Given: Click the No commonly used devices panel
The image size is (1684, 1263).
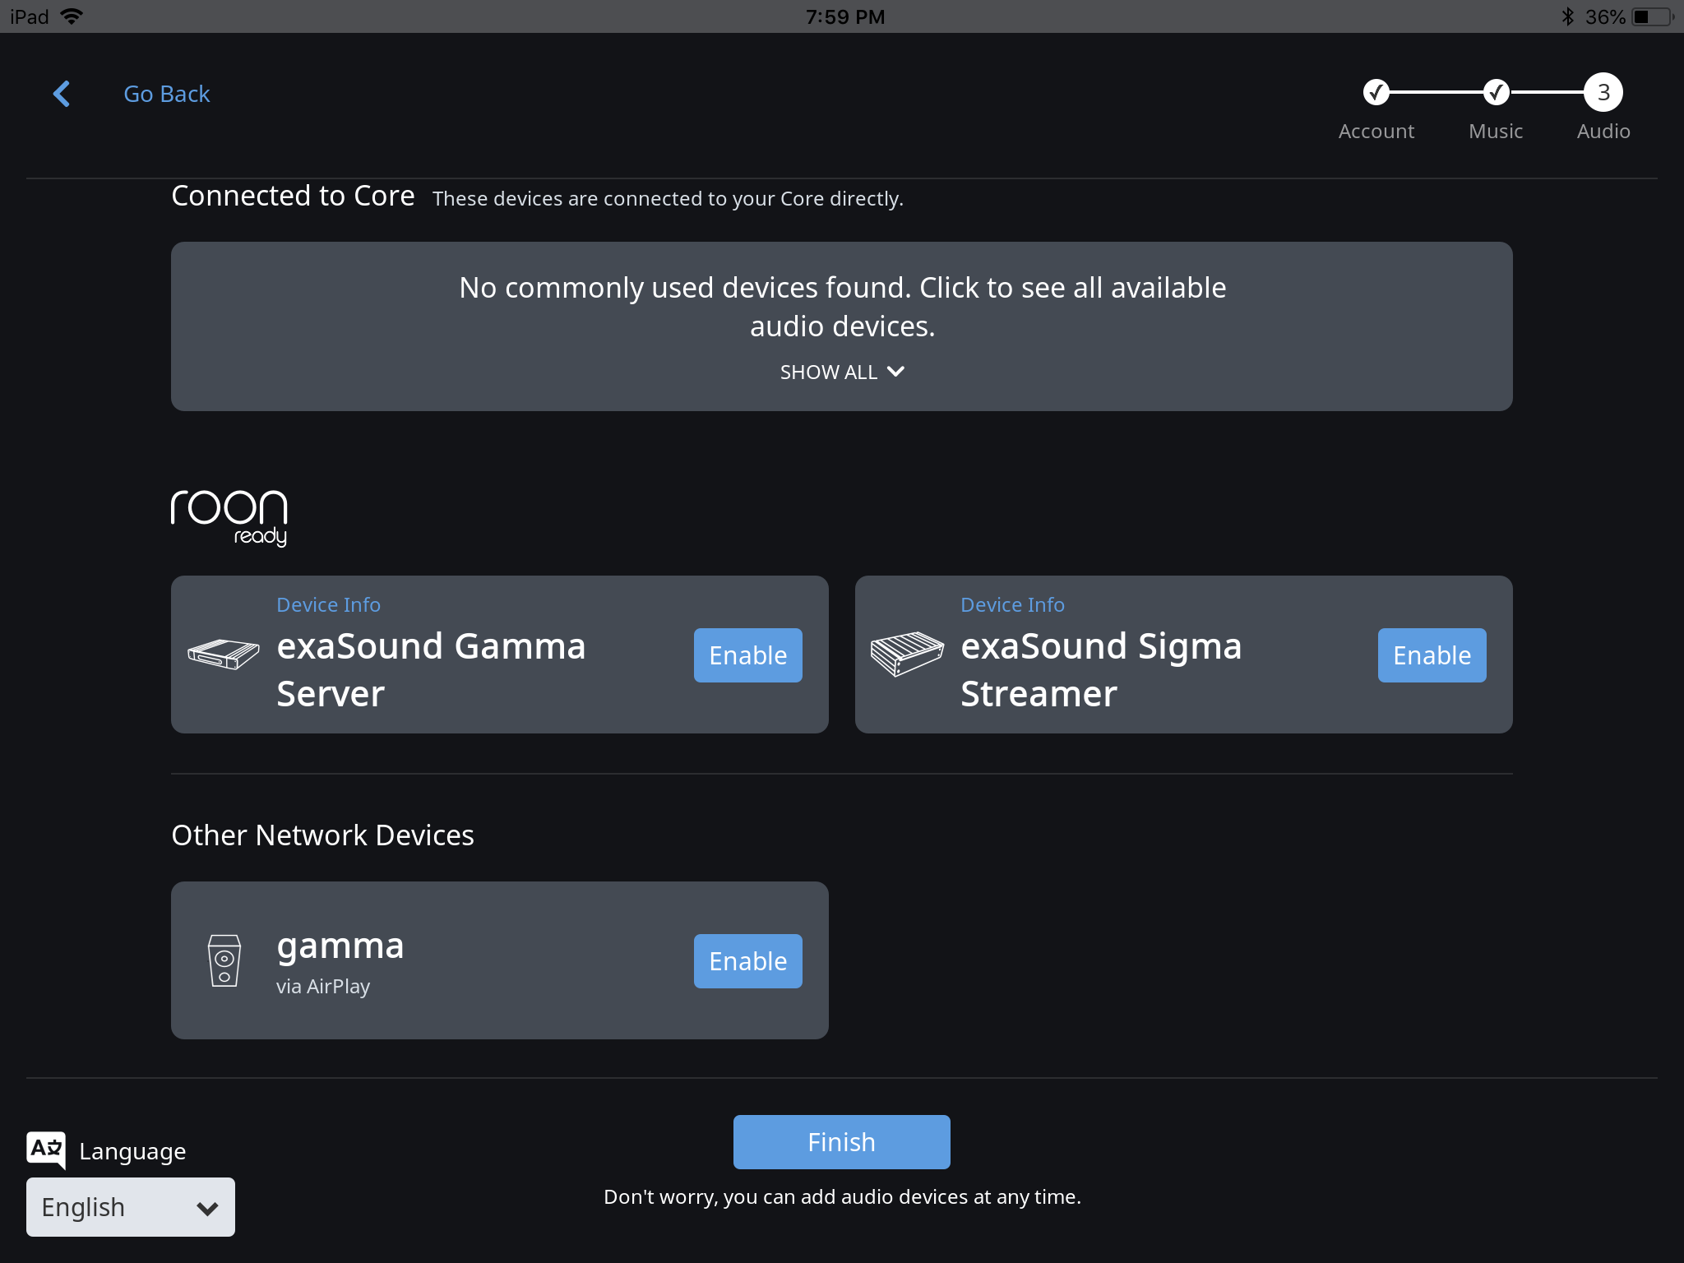Looking at the screenshot, I should (x=842, y=326).
